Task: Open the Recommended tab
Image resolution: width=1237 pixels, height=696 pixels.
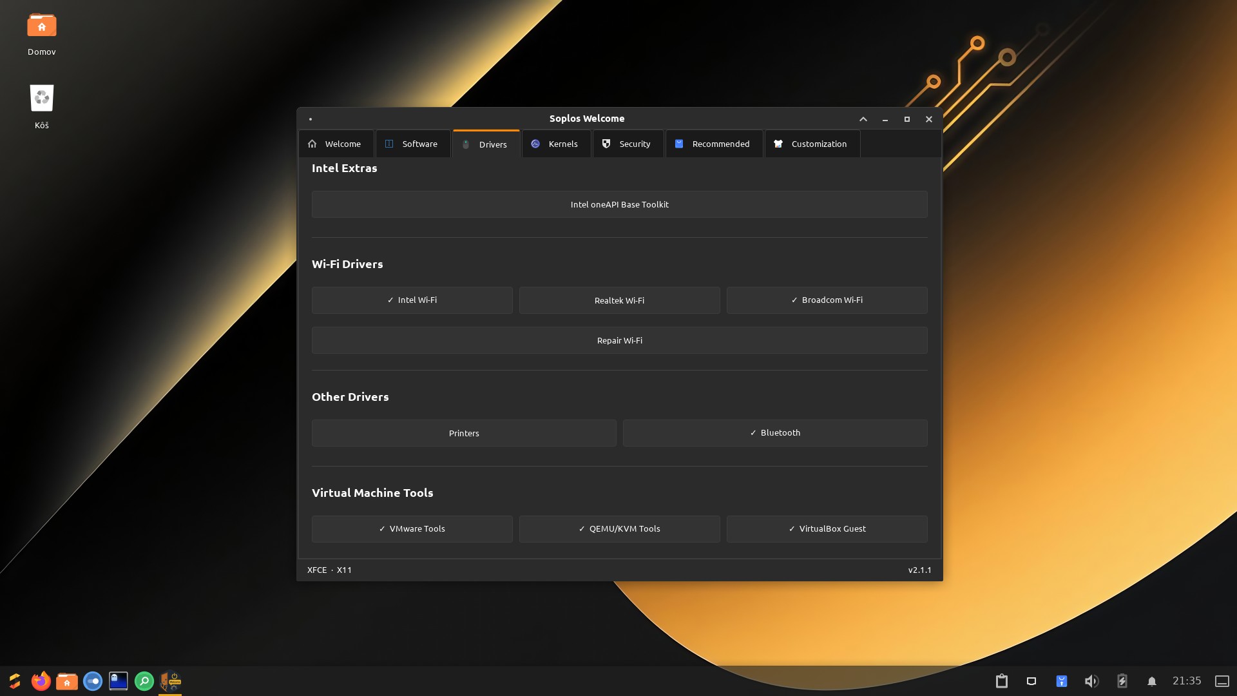Action: point(714,144)
